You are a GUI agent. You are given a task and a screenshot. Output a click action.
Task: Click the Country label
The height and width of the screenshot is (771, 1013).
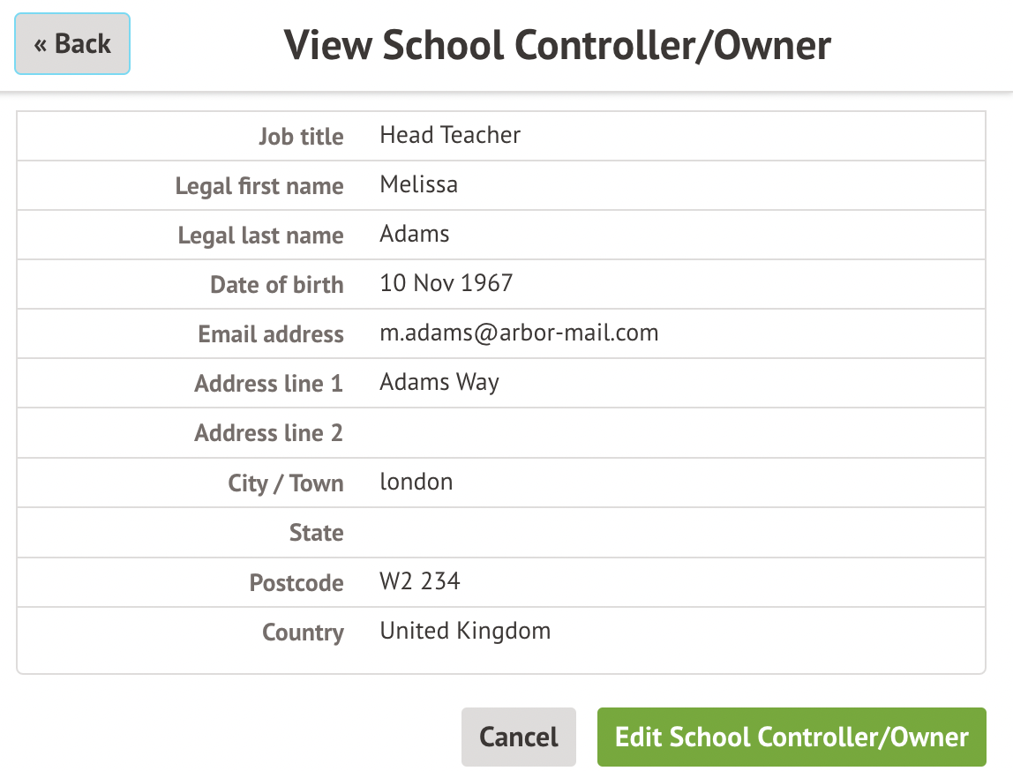point(303,633)
